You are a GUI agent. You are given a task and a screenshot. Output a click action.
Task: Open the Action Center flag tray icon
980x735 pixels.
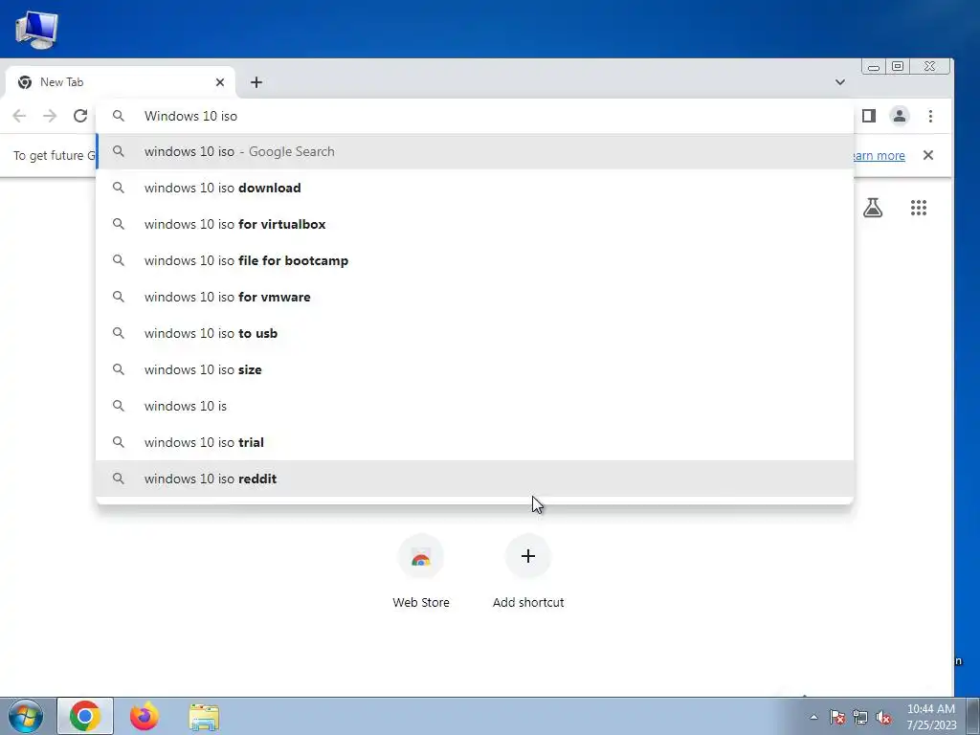836,717
